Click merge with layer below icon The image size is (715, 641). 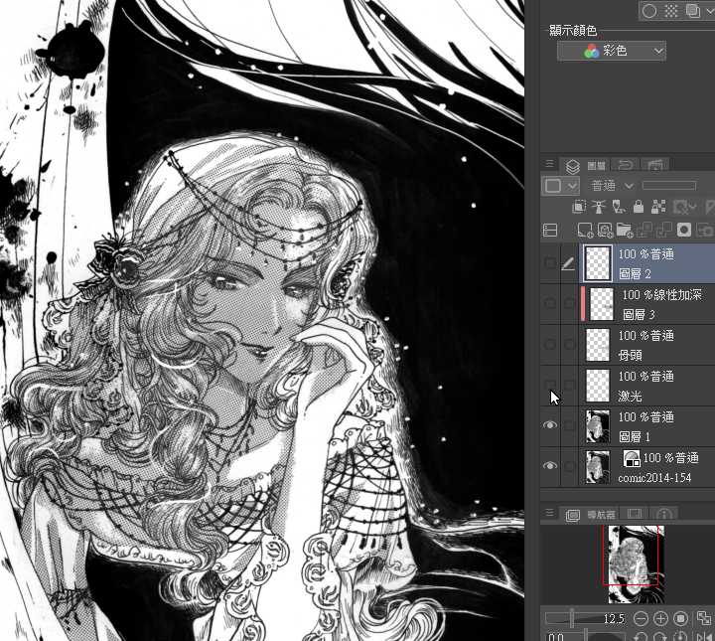[x=664, y=230]
